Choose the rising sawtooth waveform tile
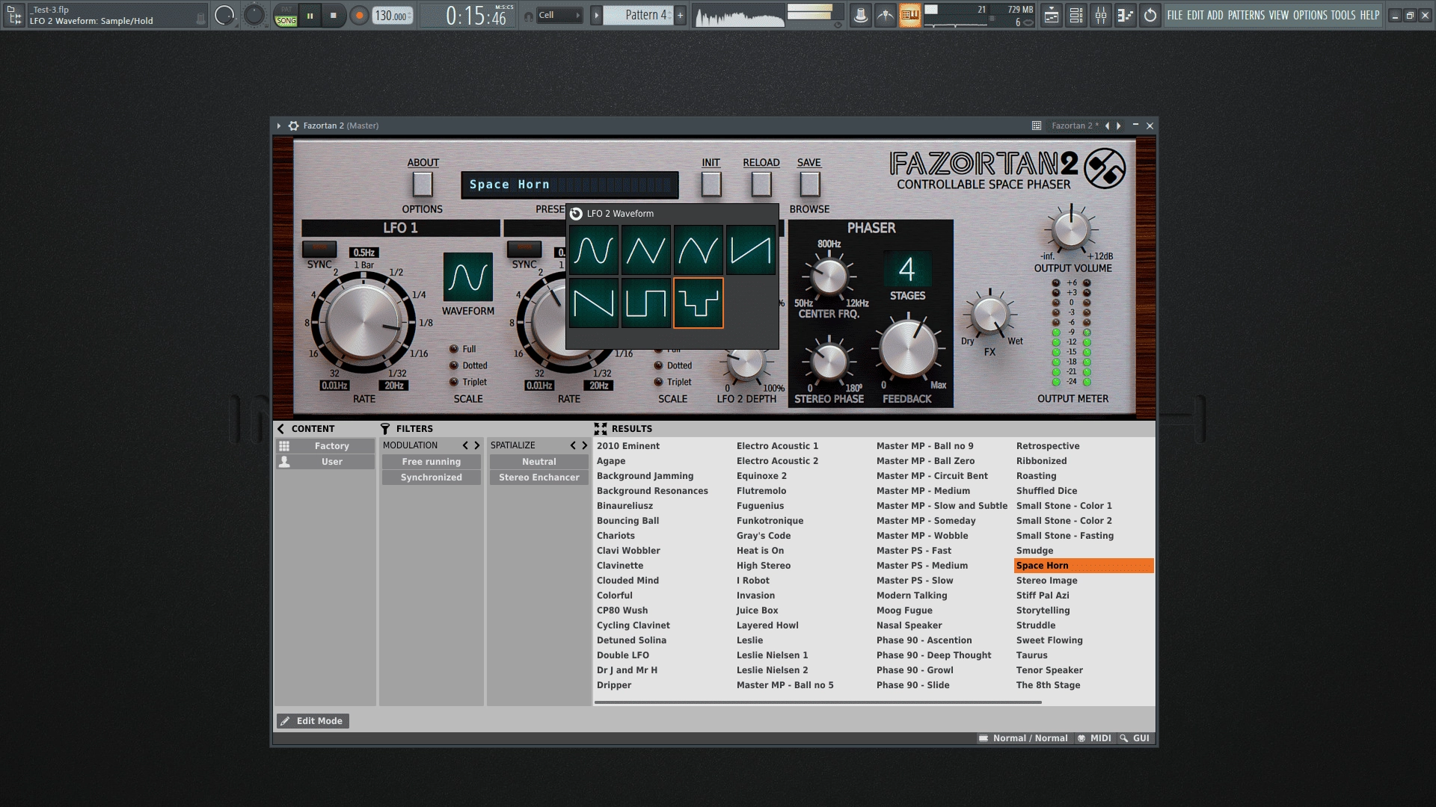This screenshot has height=807, width=1436. tap(751, 250)
